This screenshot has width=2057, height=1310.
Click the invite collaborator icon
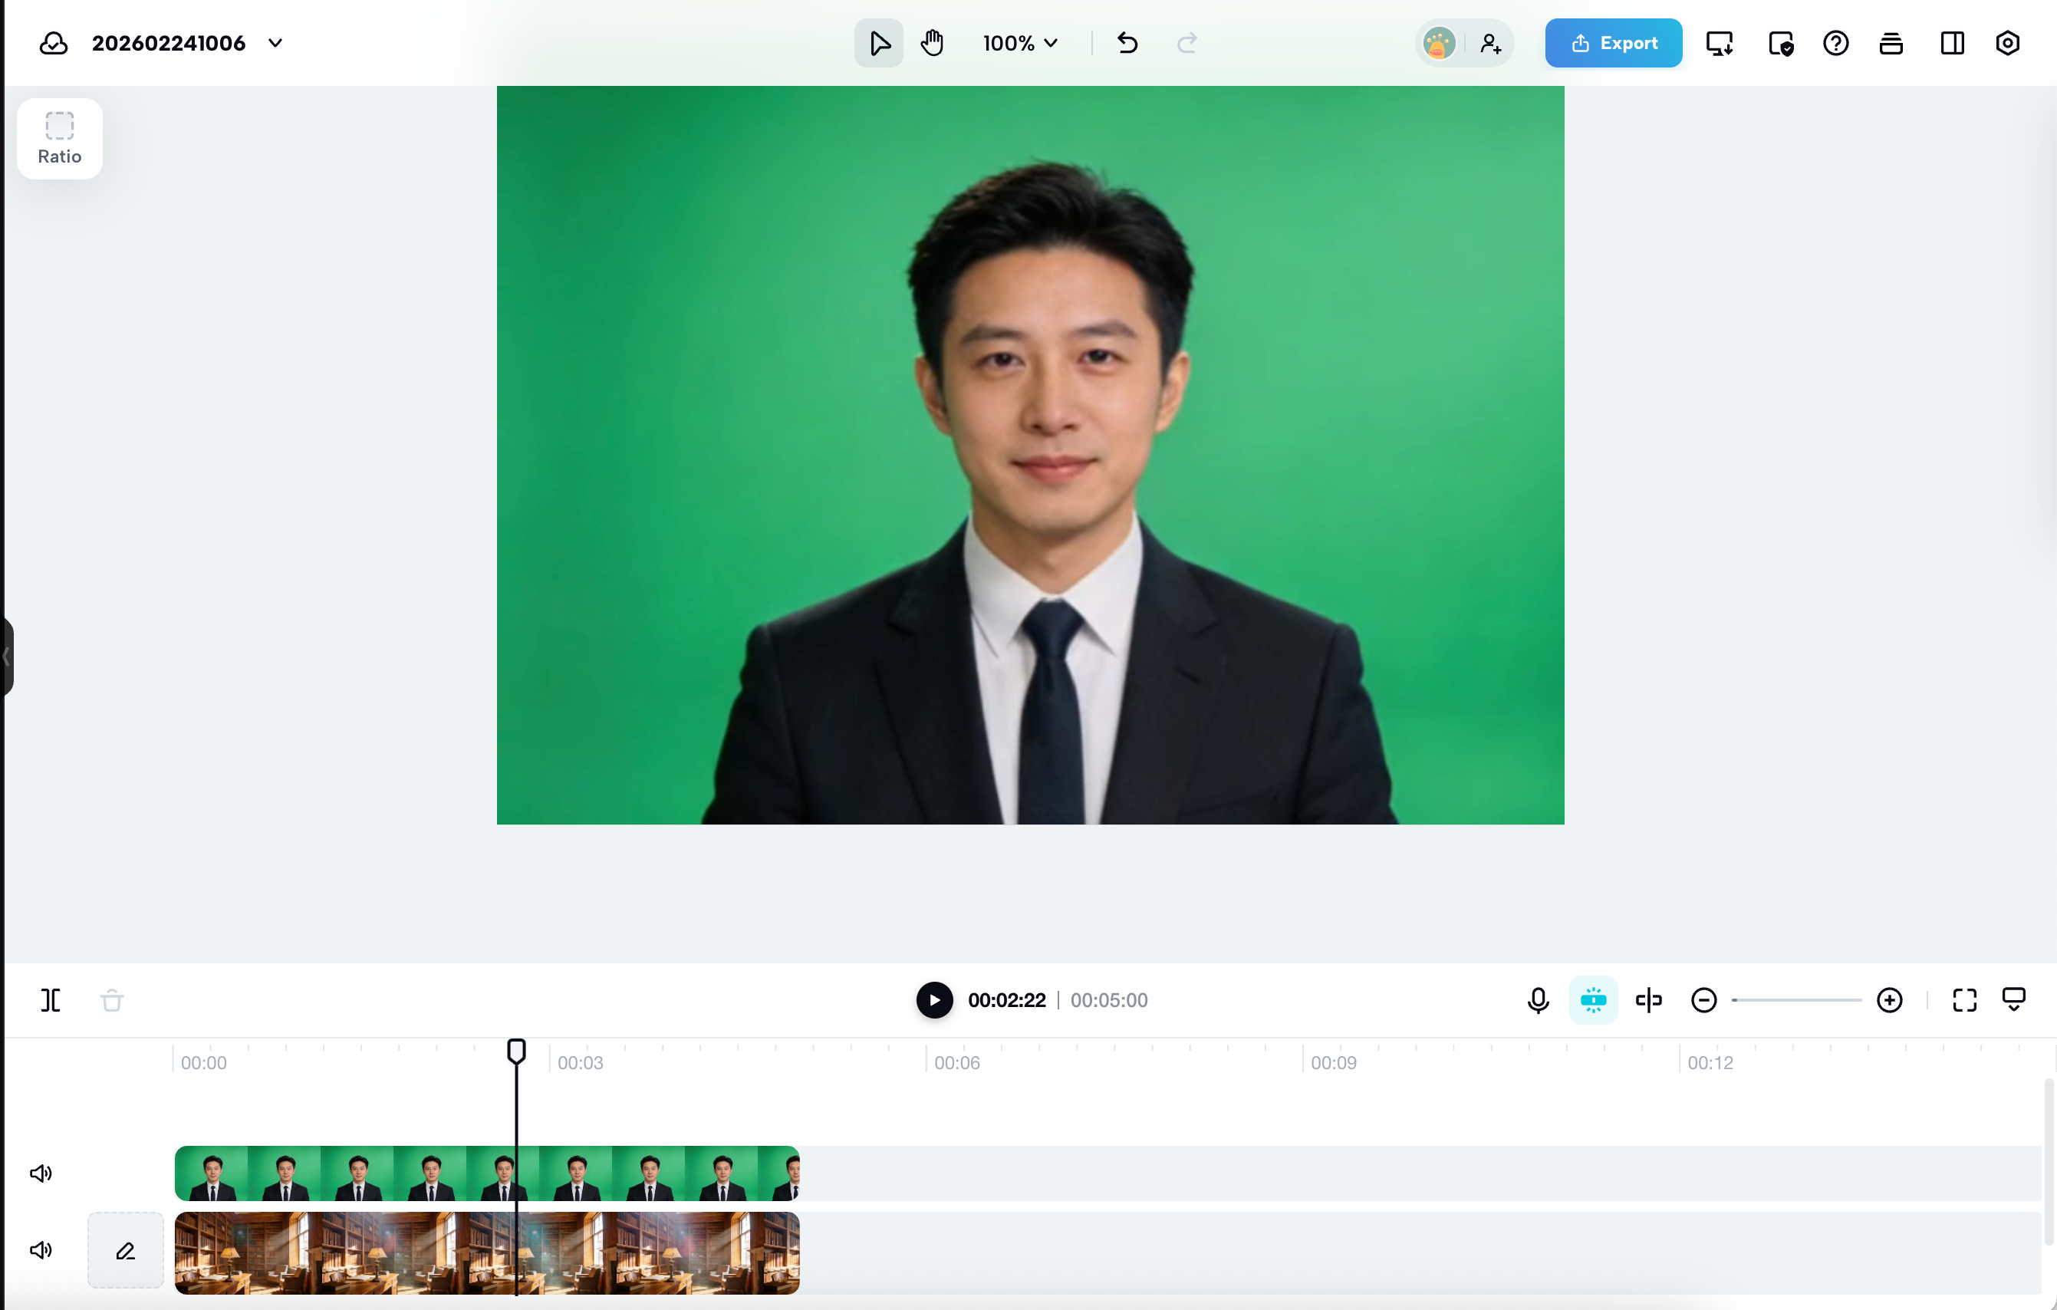[1491, 43]
